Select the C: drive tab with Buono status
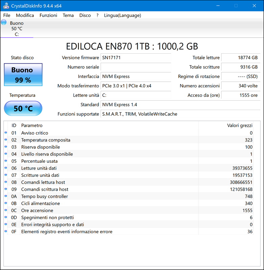This screenshot has height=270, width=264. [17, 28]
